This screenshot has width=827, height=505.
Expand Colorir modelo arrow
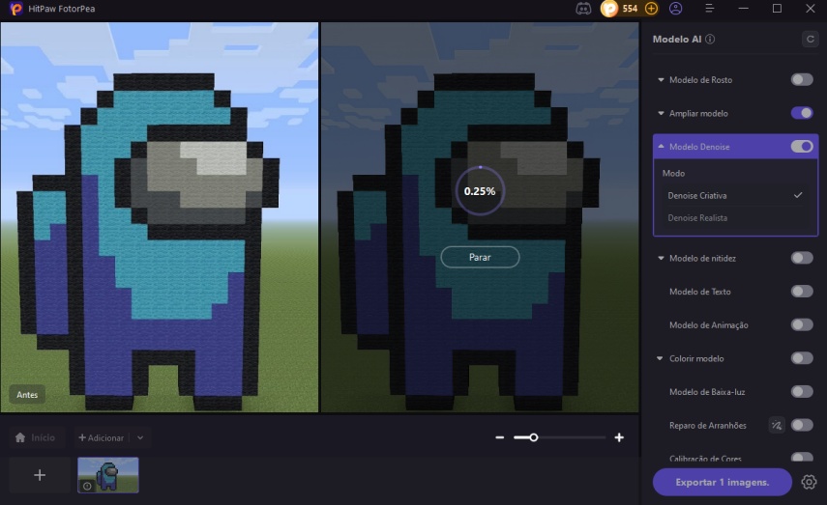[x=660, y=358]
